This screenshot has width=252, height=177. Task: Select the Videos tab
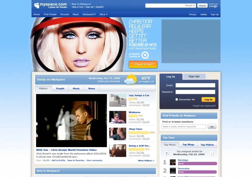tap(43, 89)
